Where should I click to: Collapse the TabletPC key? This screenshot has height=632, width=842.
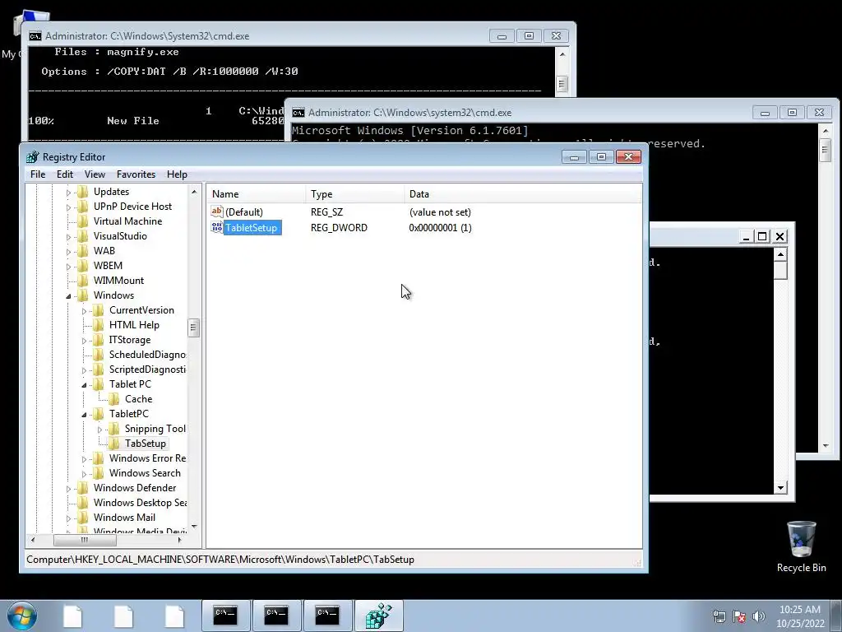coord(84,415)
